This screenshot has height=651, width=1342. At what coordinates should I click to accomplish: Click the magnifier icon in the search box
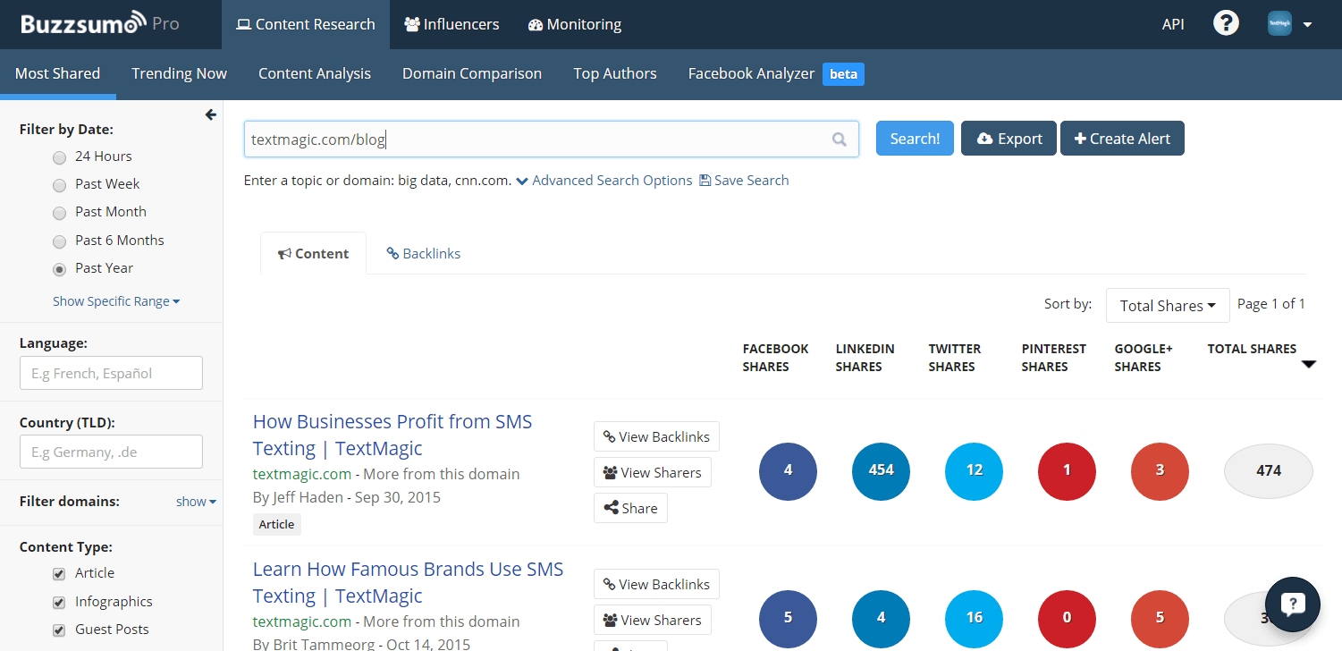click(840, 139)
